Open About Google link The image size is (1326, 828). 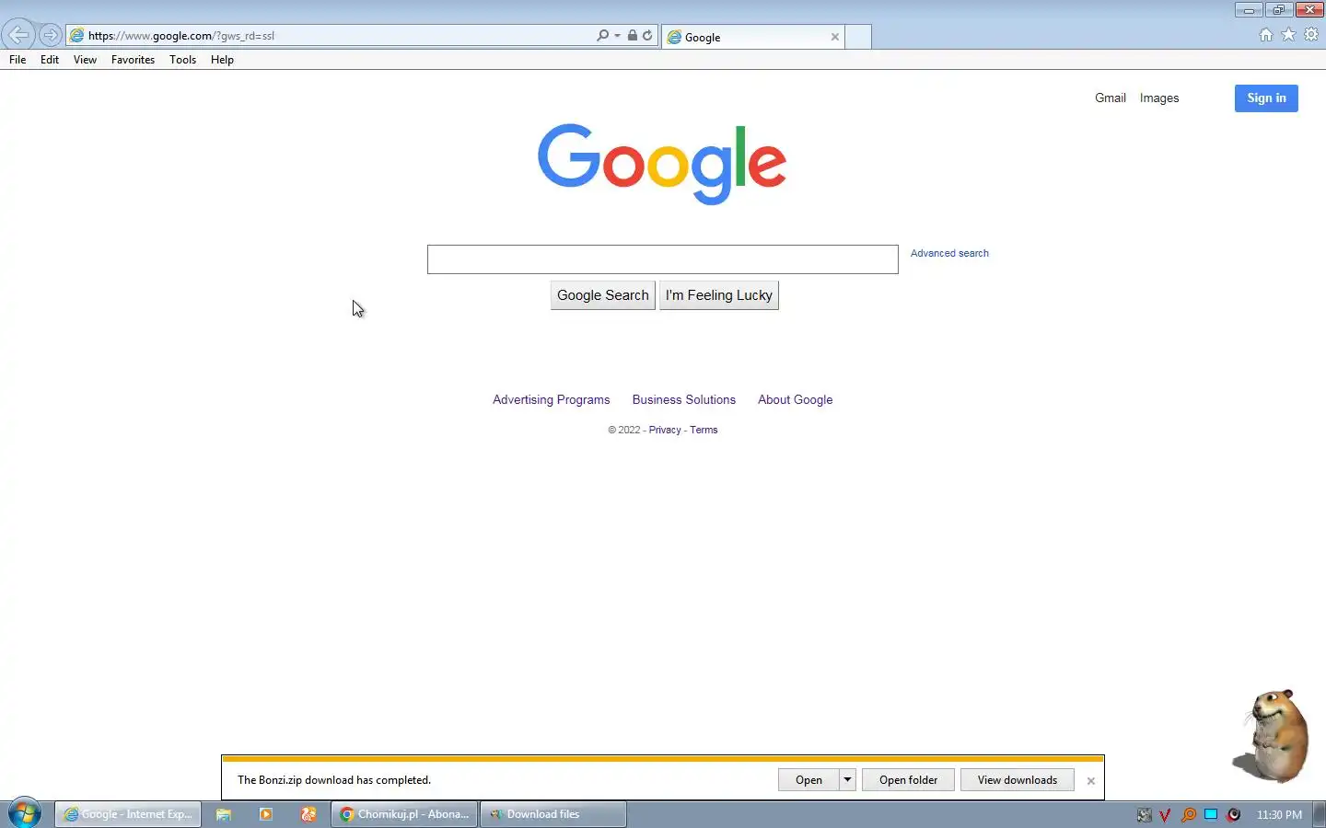[x=795, y=399]
